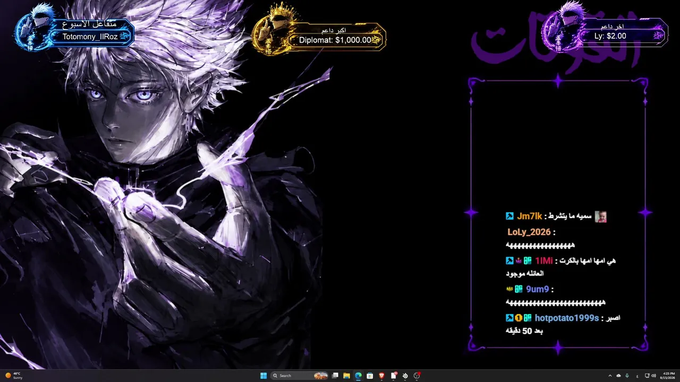
Task: Open the Windows Start menu
Action: 263,376
